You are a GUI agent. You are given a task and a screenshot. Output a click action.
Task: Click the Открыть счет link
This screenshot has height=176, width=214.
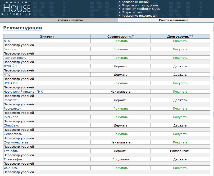tap(132, 12)
